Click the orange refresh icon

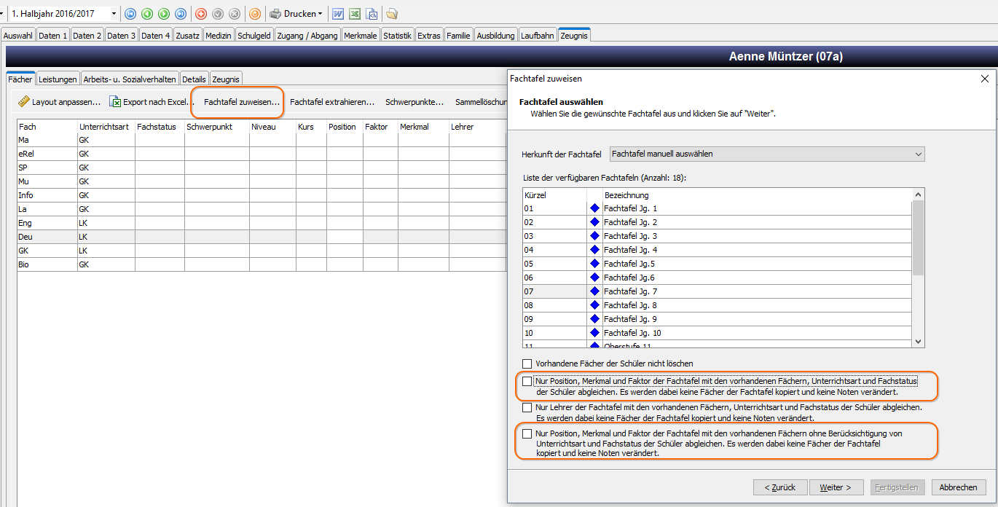click(254, 14)
